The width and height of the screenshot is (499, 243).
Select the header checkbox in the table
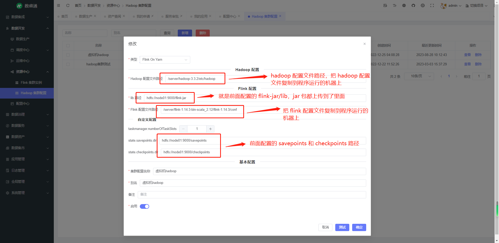pyautogui.click(x=68, y=45)
